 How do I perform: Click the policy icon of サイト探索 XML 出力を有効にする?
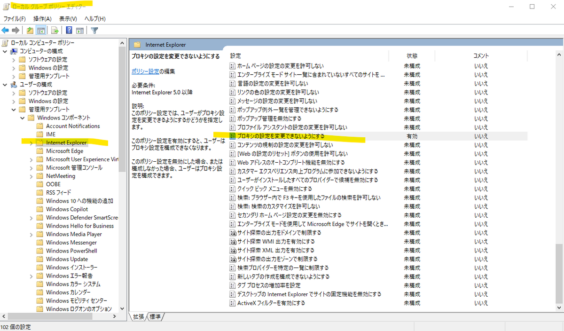coord(233,250)
